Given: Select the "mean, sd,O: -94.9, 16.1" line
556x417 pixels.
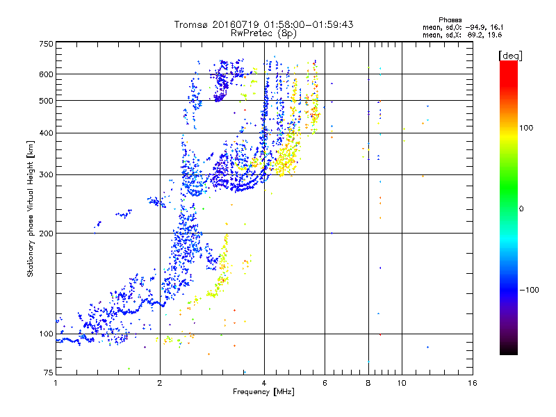Looking at the screenshot, I should click(x=463, y=27).
